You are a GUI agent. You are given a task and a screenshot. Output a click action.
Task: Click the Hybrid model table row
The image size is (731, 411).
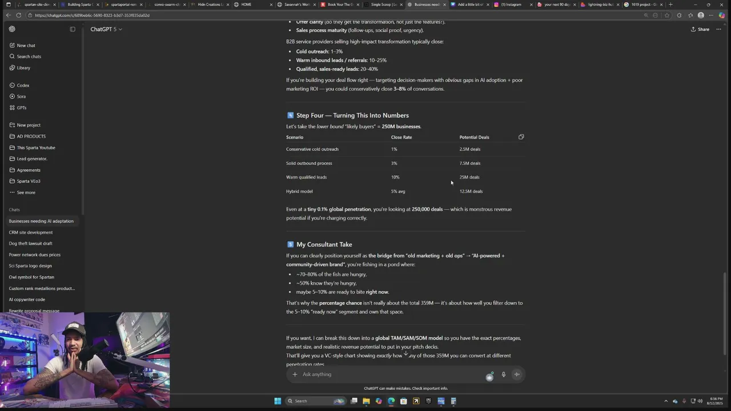tap(405, 192)
